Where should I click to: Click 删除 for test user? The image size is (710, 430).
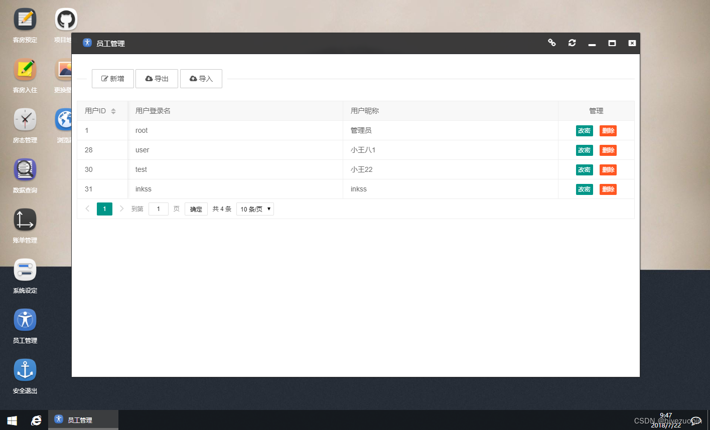608,169
